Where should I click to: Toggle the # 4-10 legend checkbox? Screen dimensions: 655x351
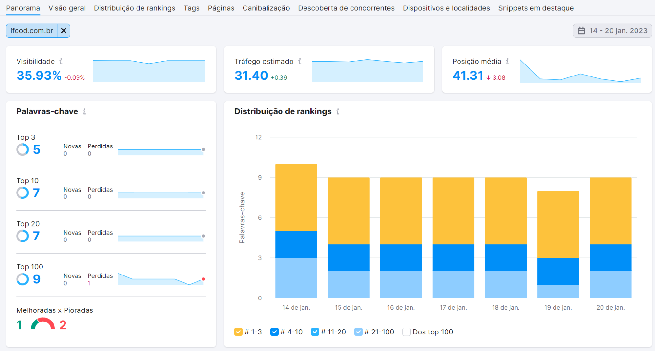274,332
